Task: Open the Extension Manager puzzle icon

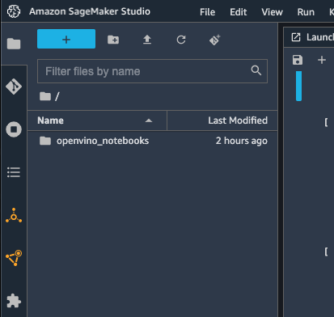Action: click(x=14, y=301)
